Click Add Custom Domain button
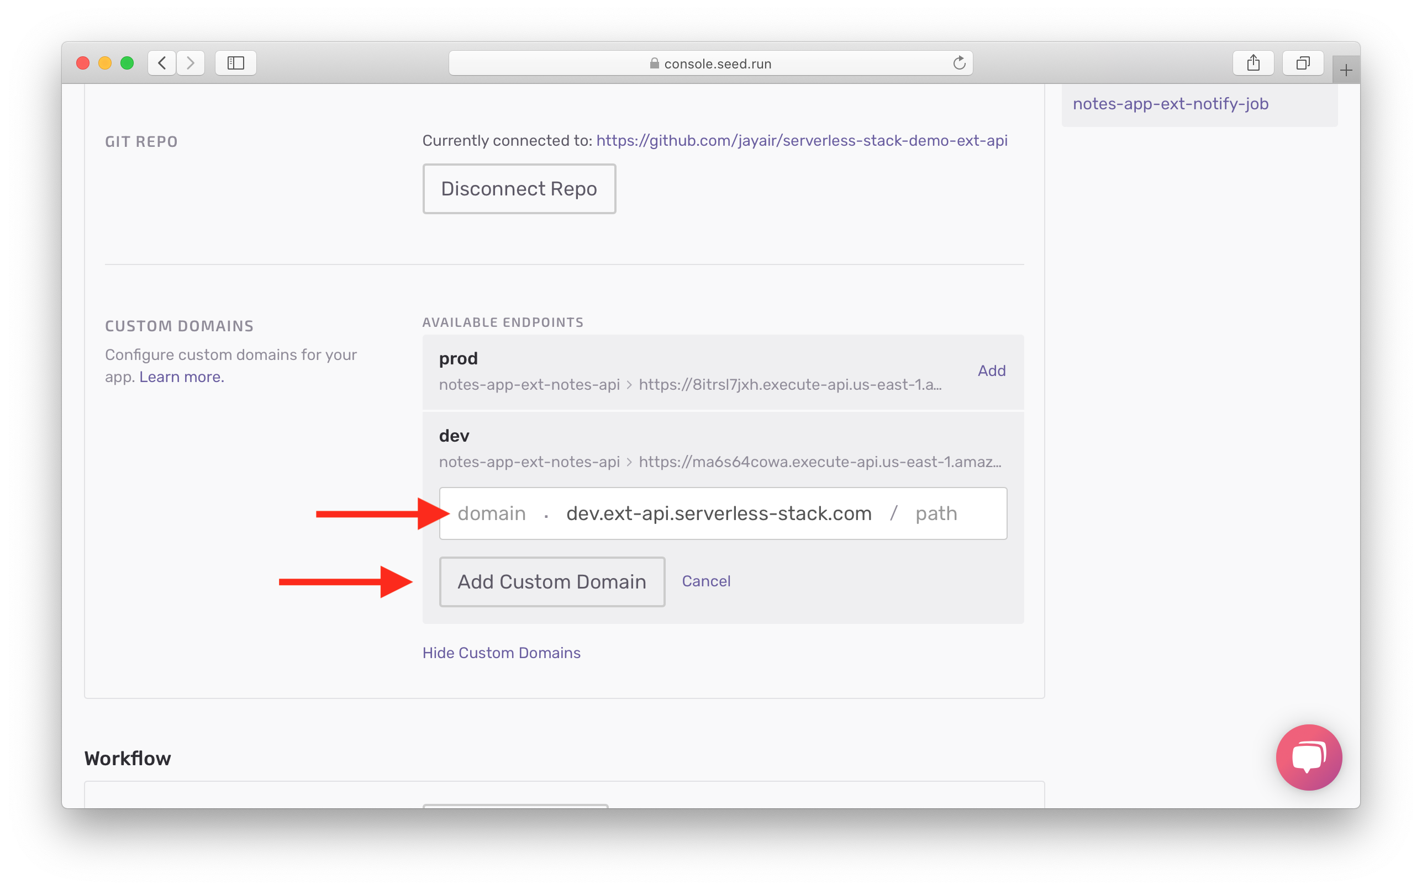Image resolution: width=1422 pixels, height=890 pixels. tap(551, 581)
